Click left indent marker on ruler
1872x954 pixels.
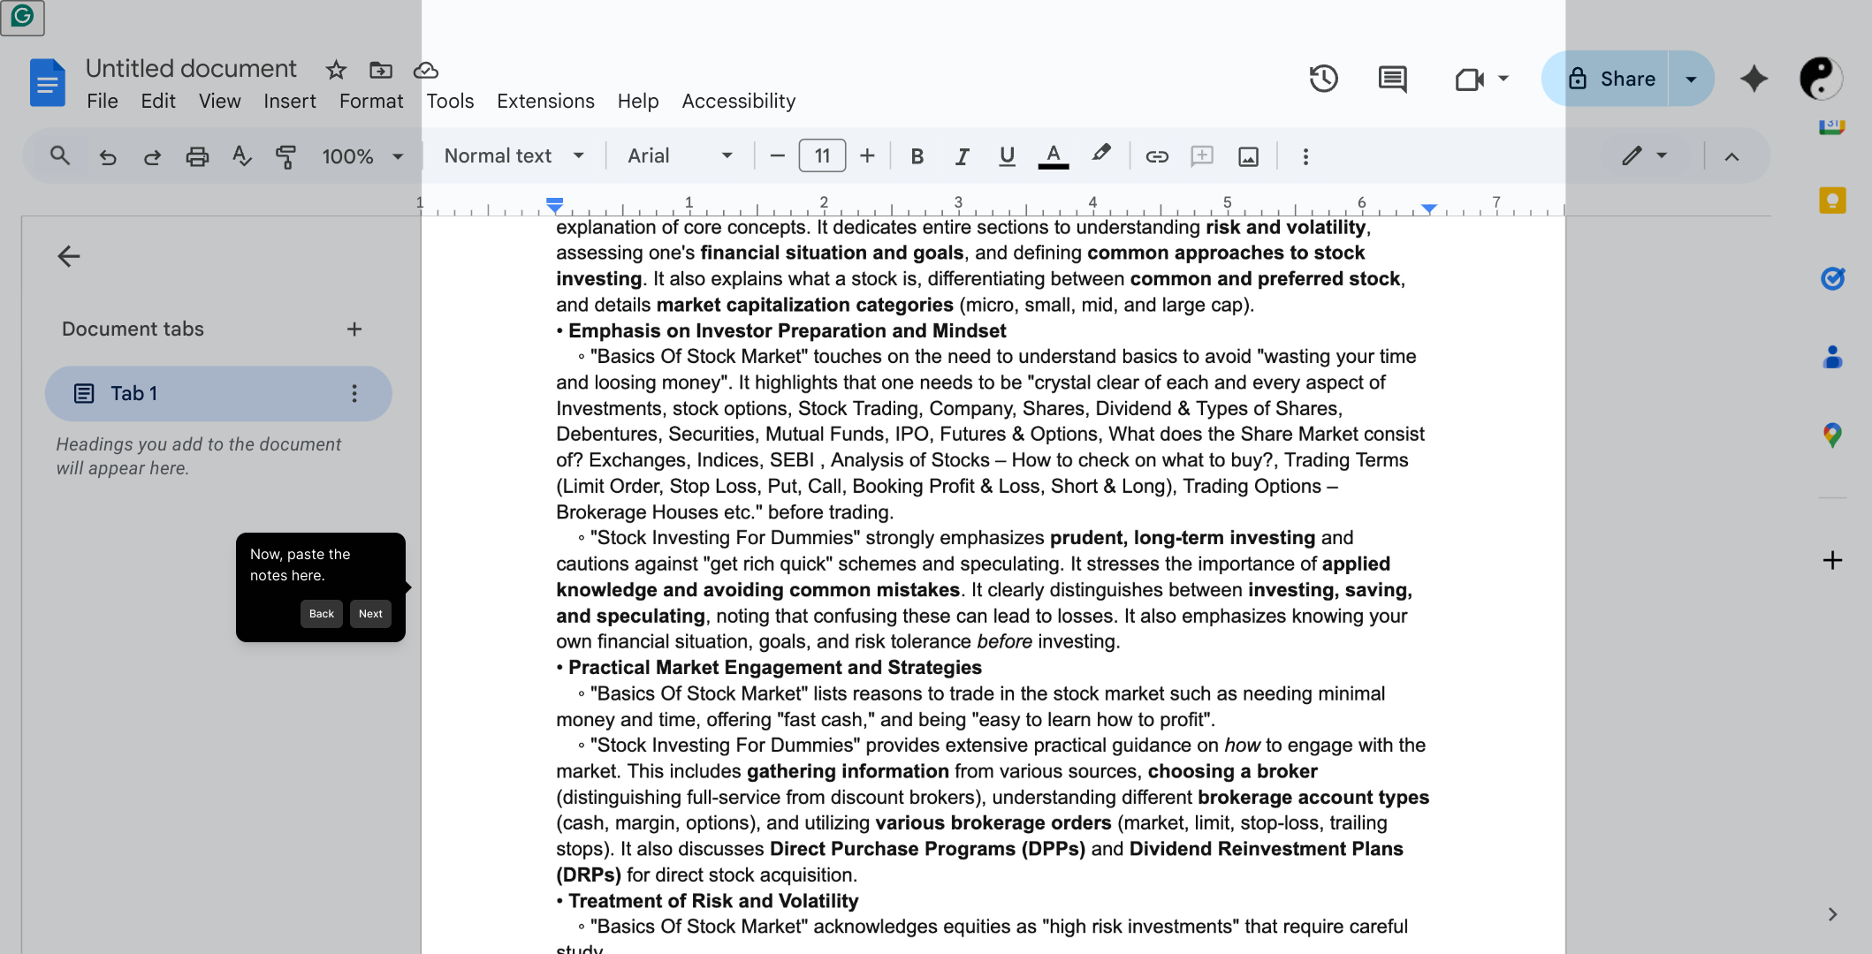(554, 206)
